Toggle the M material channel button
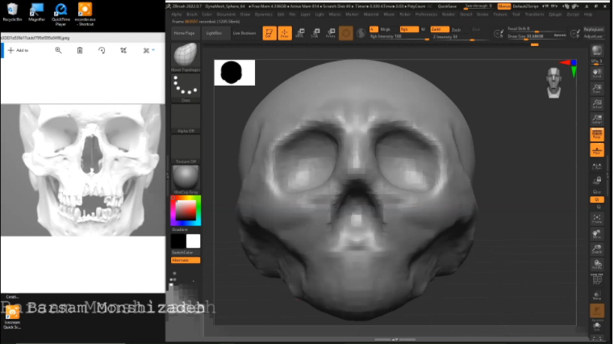The width and height of the screenshot is (614, 344). click(424, 29)
